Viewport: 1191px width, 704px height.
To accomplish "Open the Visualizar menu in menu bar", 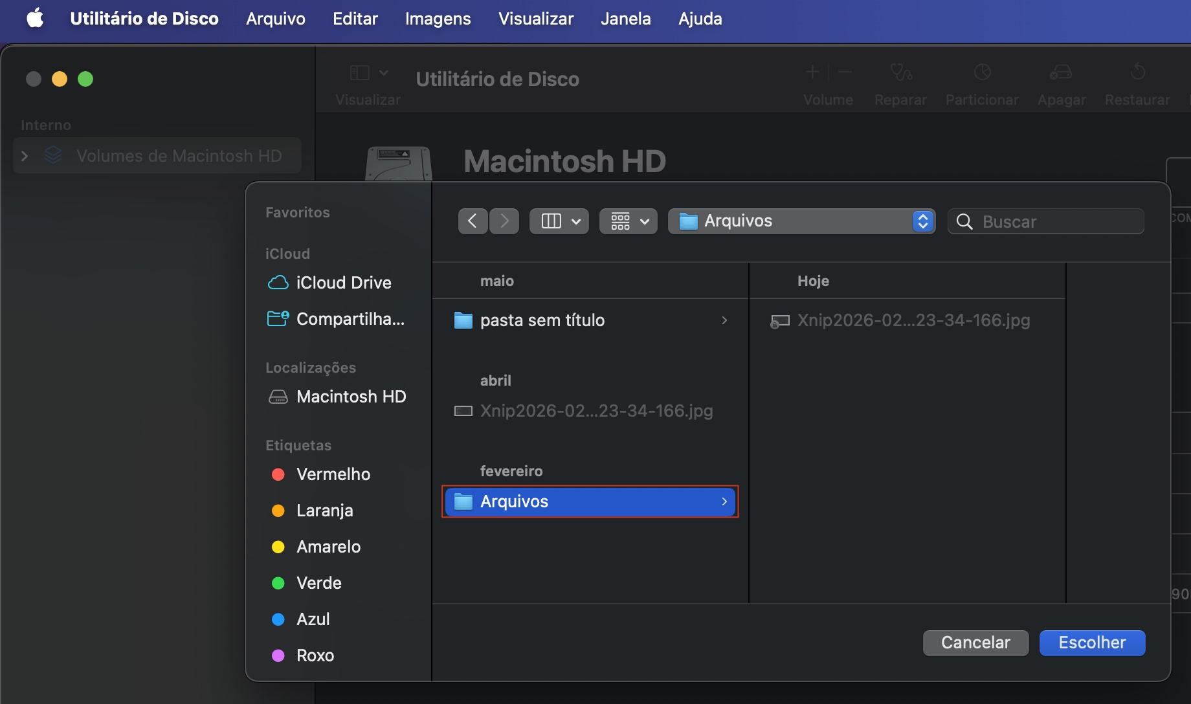I will click(x=536, y=18).
